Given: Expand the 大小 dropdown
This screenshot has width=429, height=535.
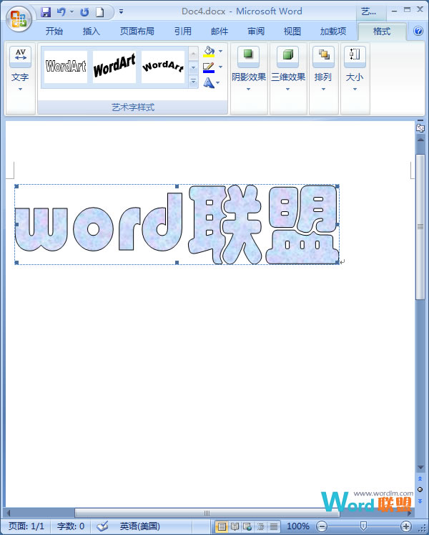Looking at the screenshot, I should pos(355,90).
